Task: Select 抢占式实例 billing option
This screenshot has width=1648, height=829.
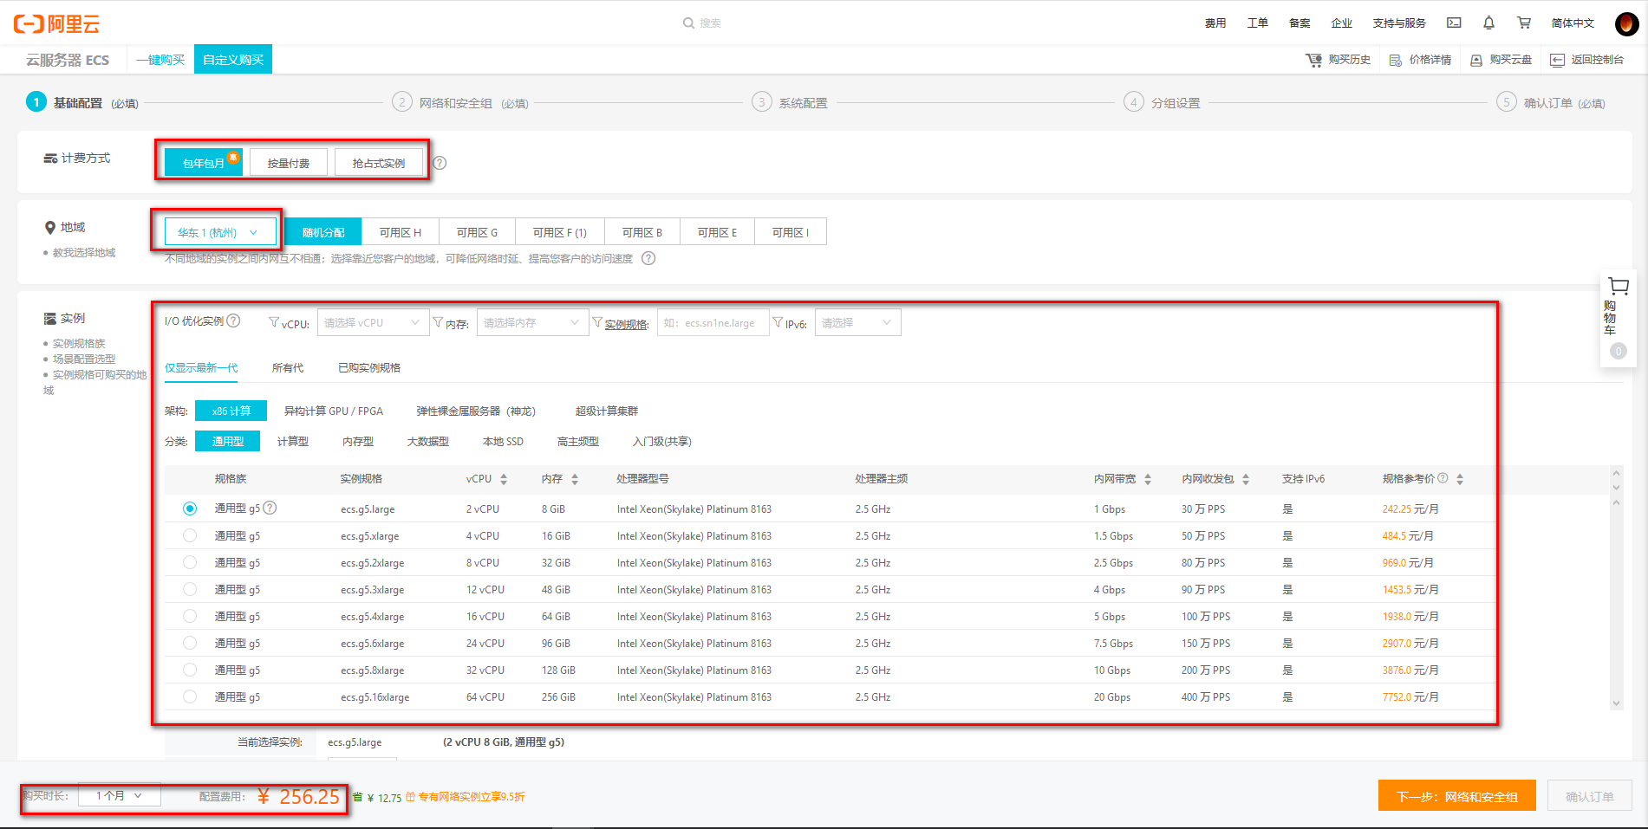Action: (379, 163)
